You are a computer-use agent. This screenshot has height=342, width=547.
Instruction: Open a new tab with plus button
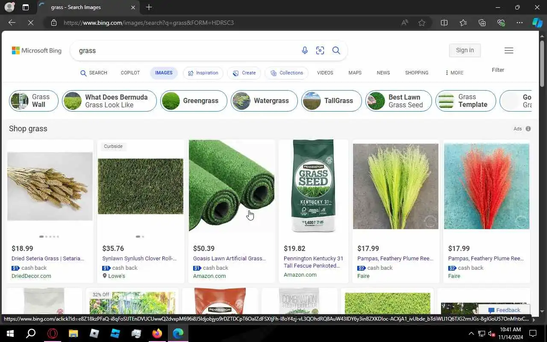(x=149, y=7)
